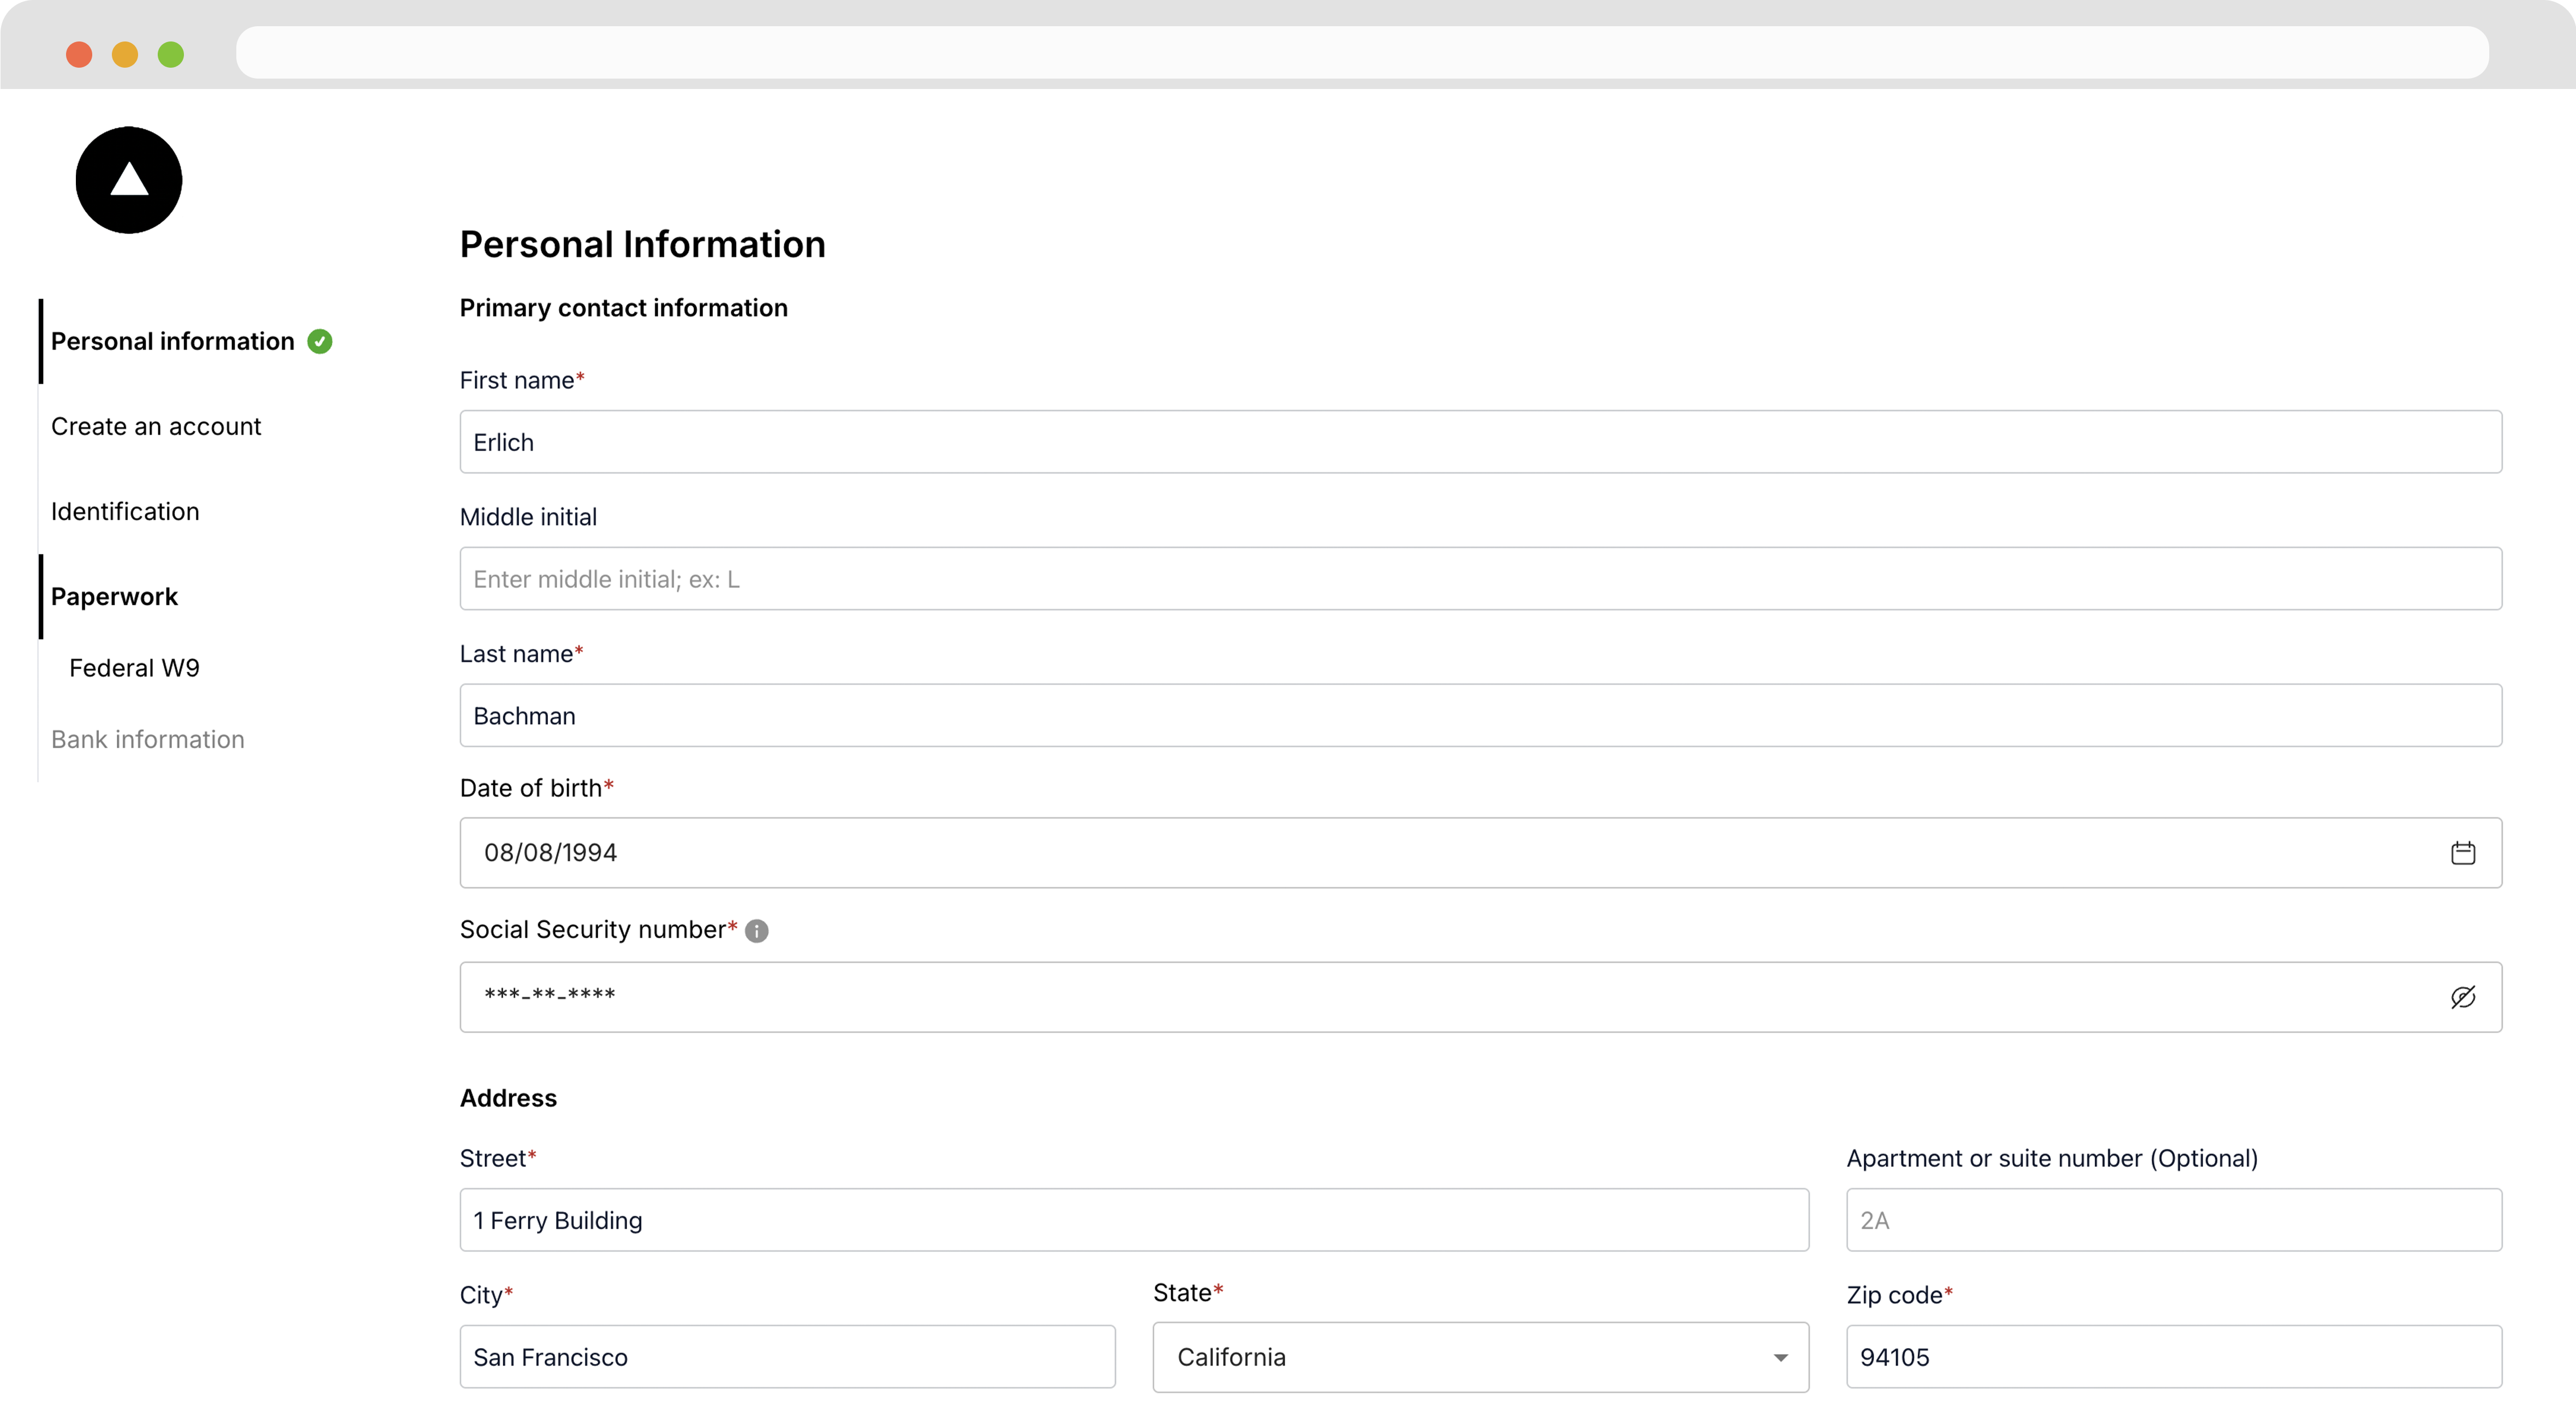Click inside the Middle initial input field
Viewport: 2576px width, 1413px height.
[1480, 578]
